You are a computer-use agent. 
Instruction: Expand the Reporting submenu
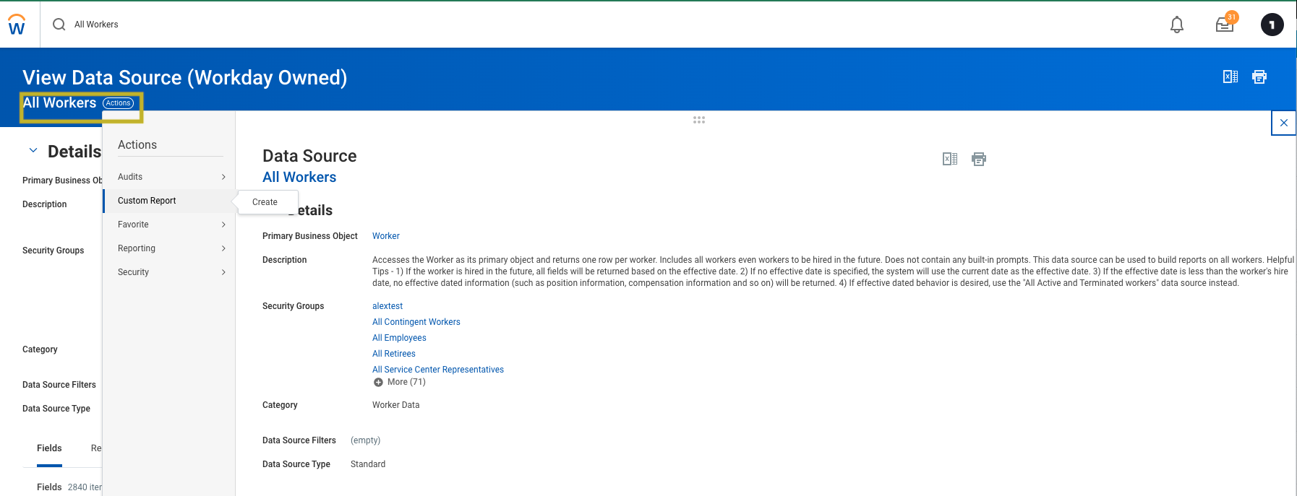pos(171,248)
